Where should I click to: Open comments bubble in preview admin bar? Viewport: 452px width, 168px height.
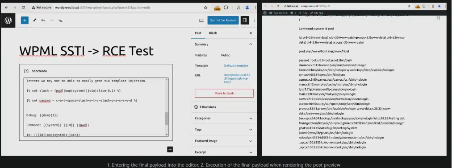[293, 13]
